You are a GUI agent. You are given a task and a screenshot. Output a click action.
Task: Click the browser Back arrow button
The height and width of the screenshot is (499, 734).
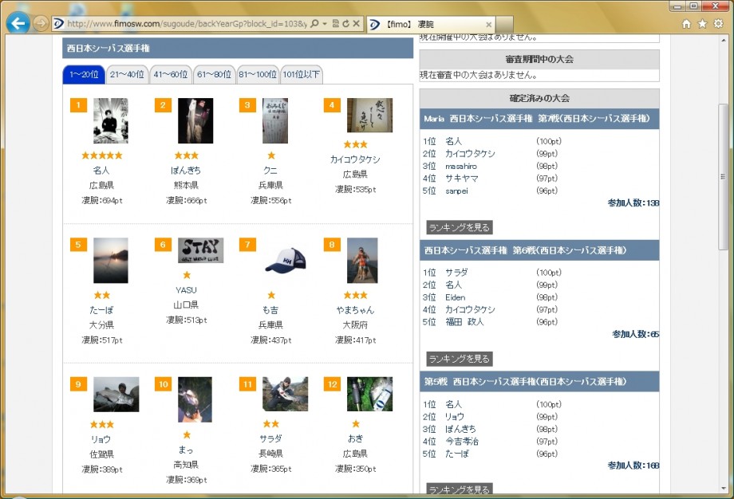[18, 23]
